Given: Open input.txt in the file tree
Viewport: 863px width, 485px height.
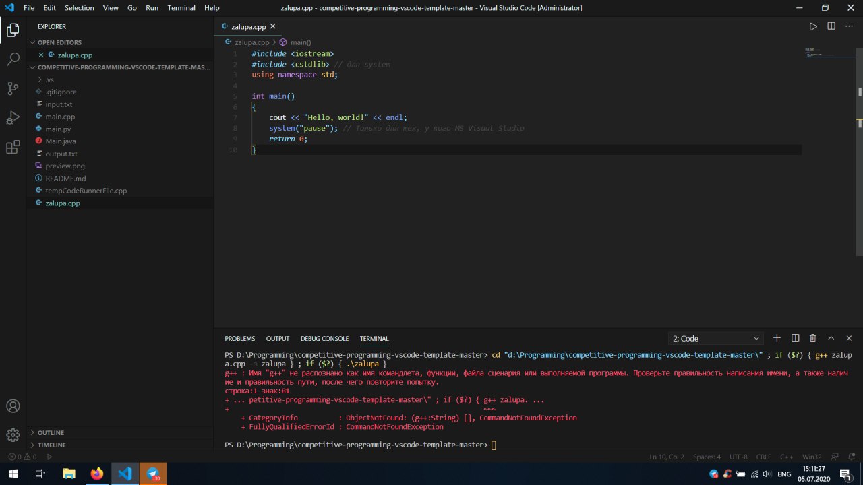Looking at the screenshot, I should pyautogui.click(x=120, y=104).
